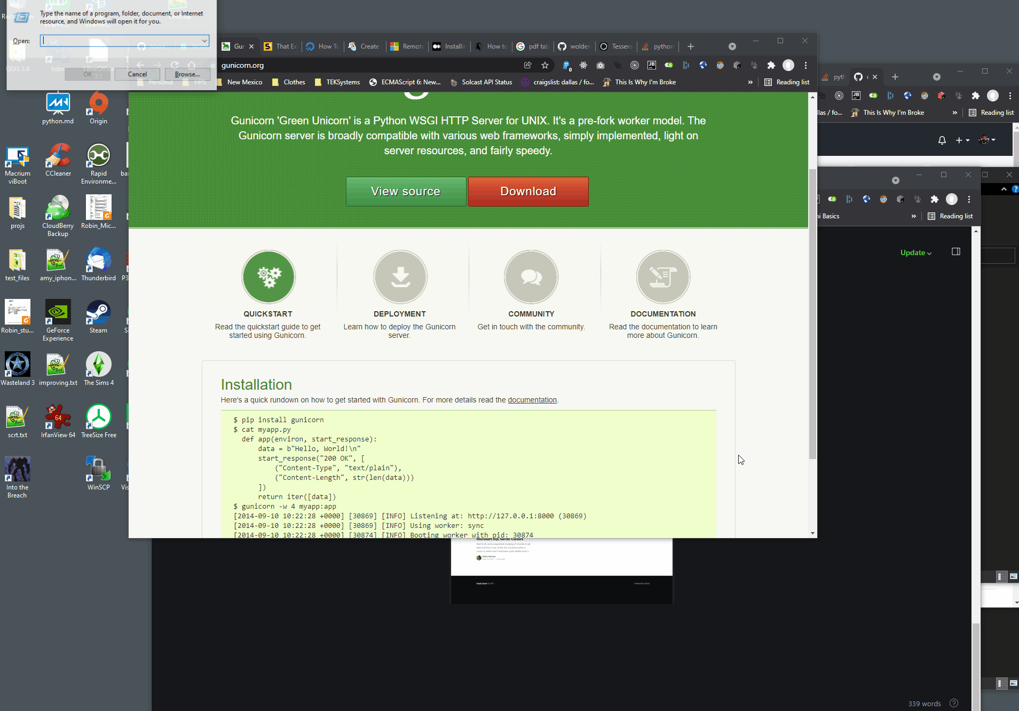Open Chrome's three-dot menu

pos(805,65)
